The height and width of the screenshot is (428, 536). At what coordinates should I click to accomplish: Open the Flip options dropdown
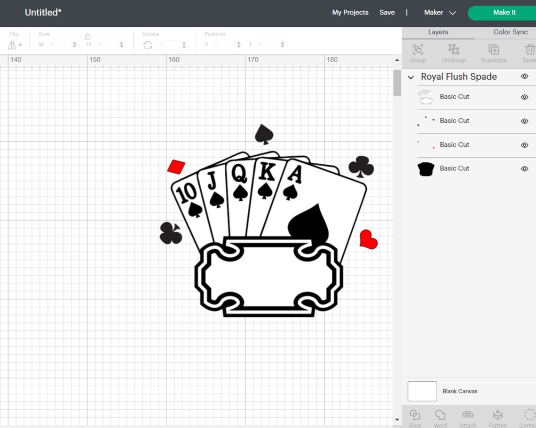pos(20,45)
